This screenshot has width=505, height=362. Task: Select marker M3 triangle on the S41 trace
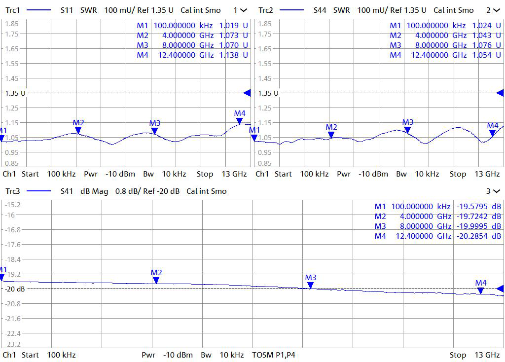click(x=310, y=286)
